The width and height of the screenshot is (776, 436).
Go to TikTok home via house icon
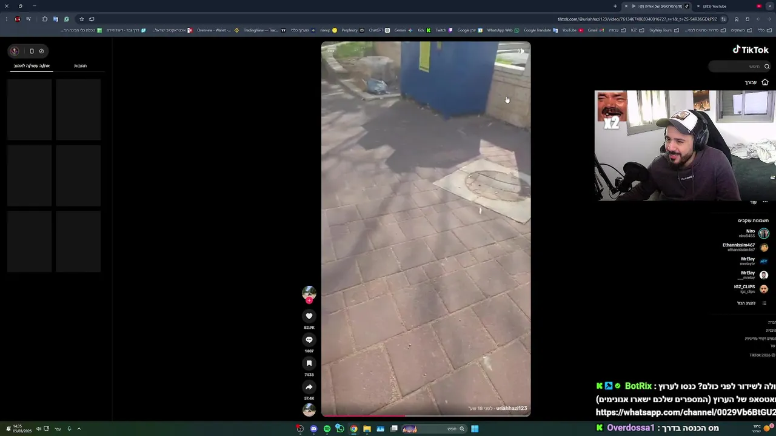pyautogui.click(x=765, y=82)
